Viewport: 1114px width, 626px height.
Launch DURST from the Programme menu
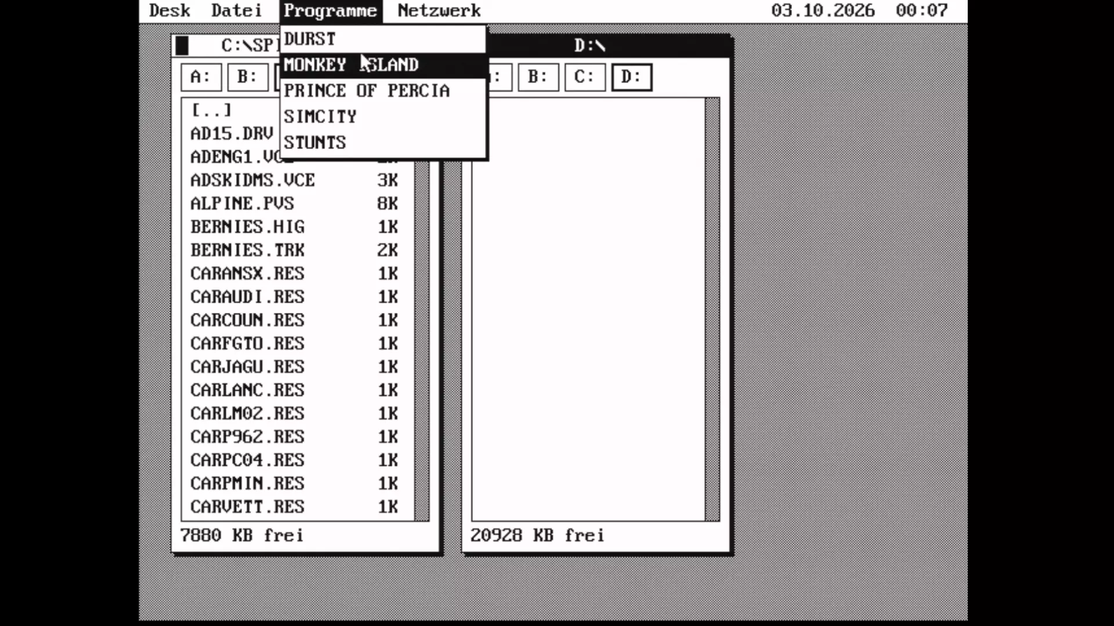click(383, 39)
